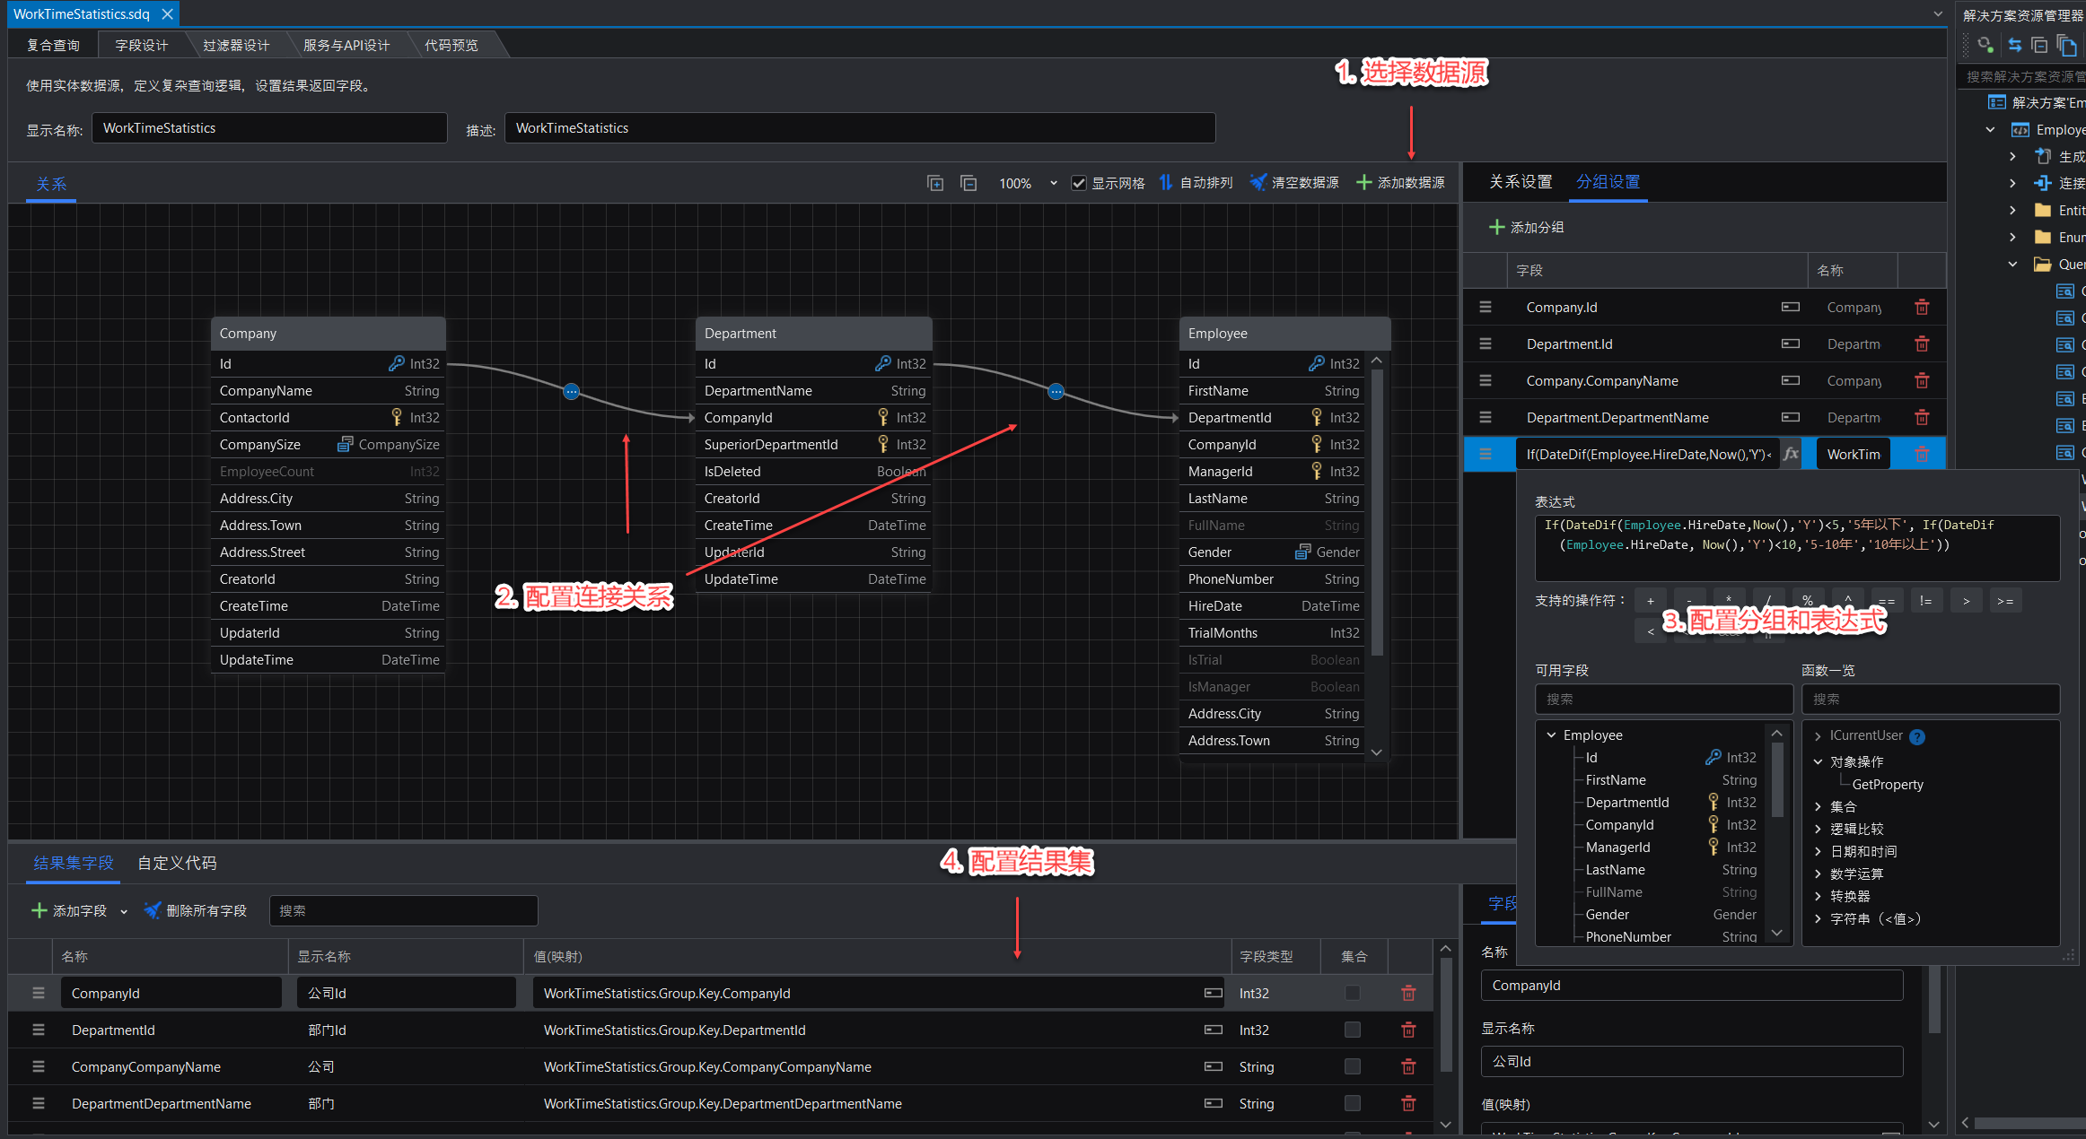This screenshot has width=2086, height=1139.
Task: Delete the Company.CompanyName group row
Action: pos(1922,380)
